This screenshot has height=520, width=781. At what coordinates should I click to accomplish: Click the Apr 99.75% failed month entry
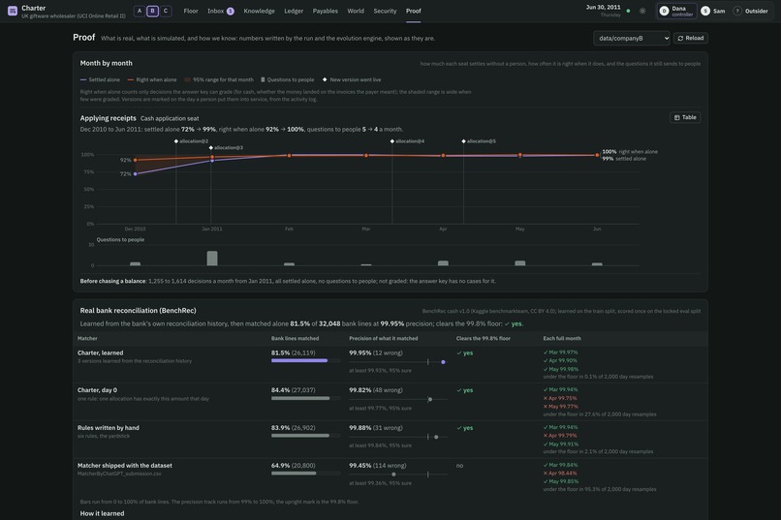tap(560, 398)
